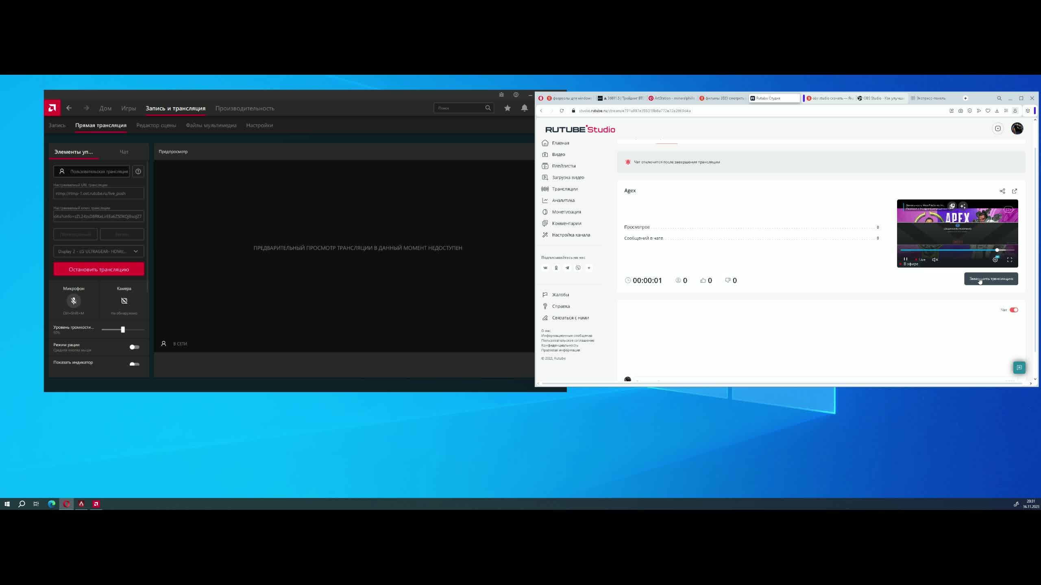Click Остановить трансляцию button
Viewport: 1041px width, 585px height.
click(x=99, y=269)
